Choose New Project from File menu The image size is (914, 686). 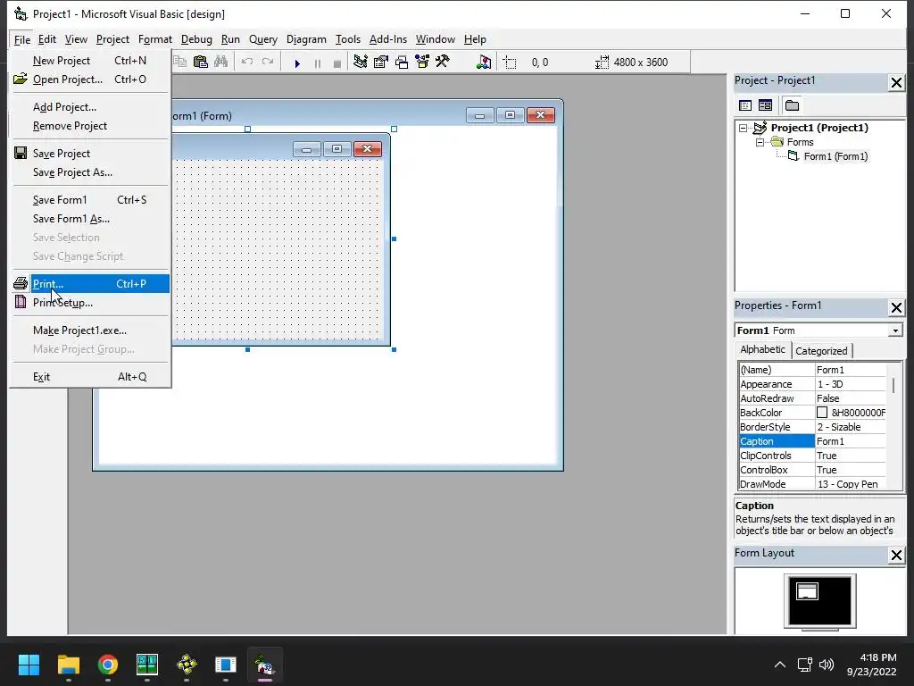(x=90, y=61)
